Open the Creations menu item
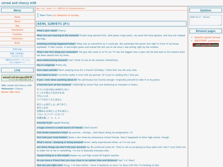Image resolution: width=223 pixels, height=167 pixels. coord(17,34)
